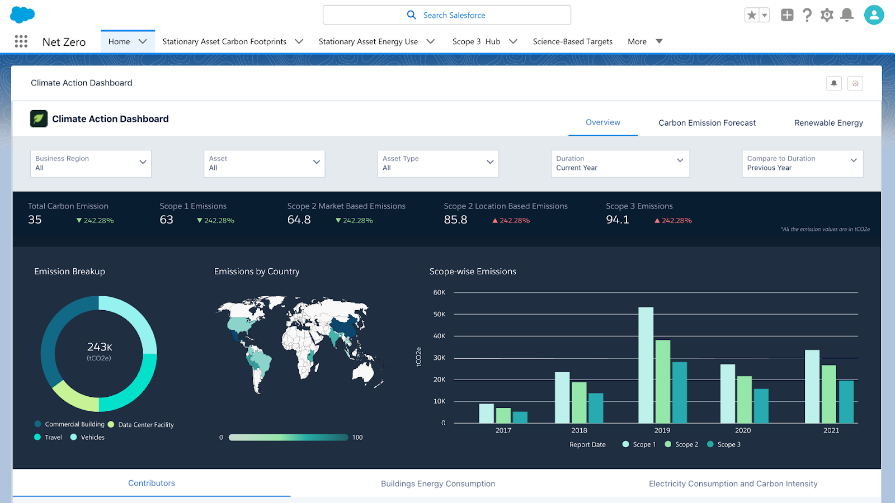This screenshot has width=895, height=503.
Task: View notifications bell in header
Action: pos(847,15)
